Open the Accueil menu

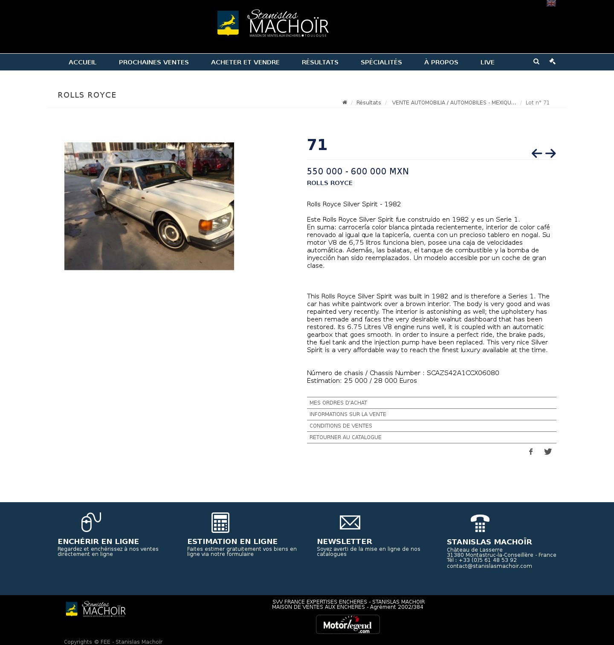[x=83, y=62]
